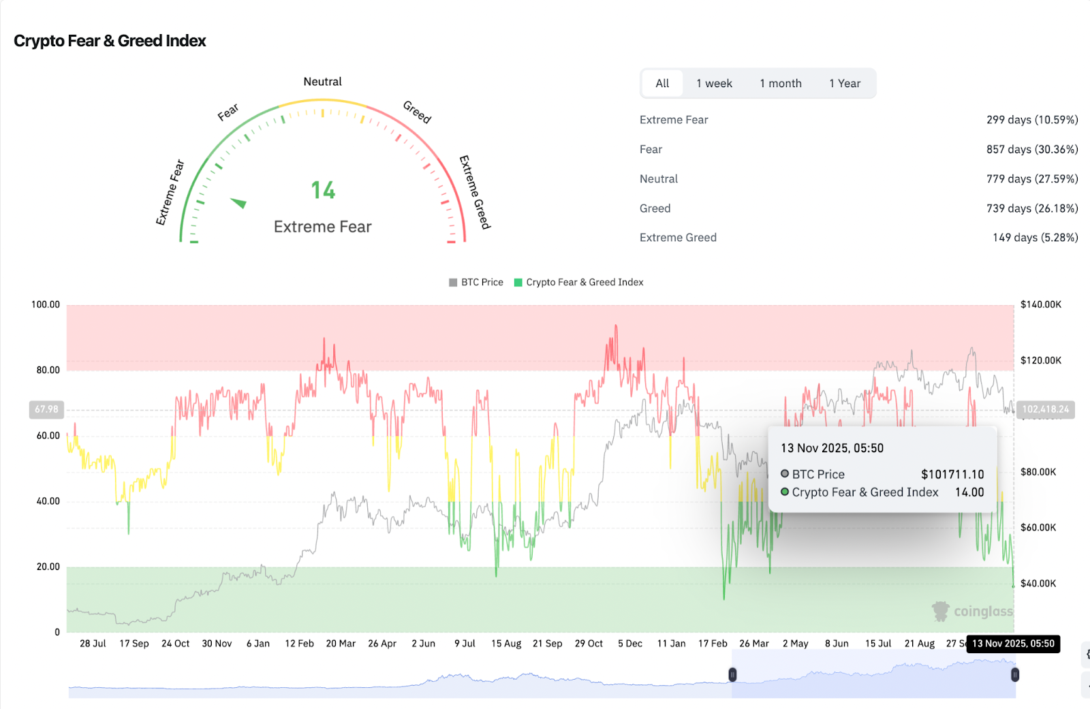Screen dimensions: 1090x709
Task: Click the 102,418.24 price axis marker
Action: (1045, 409)
